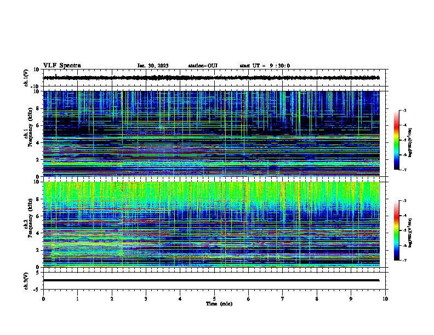The width and height of the screenshot is (434, 335).
Task: Click the "-10" tick on ch.1(V) axis
Action: (x=35, y=86)
